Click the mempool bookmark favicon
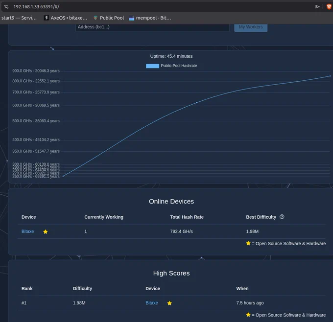This screenshot has height=322, width=333. tap(132, 18)
